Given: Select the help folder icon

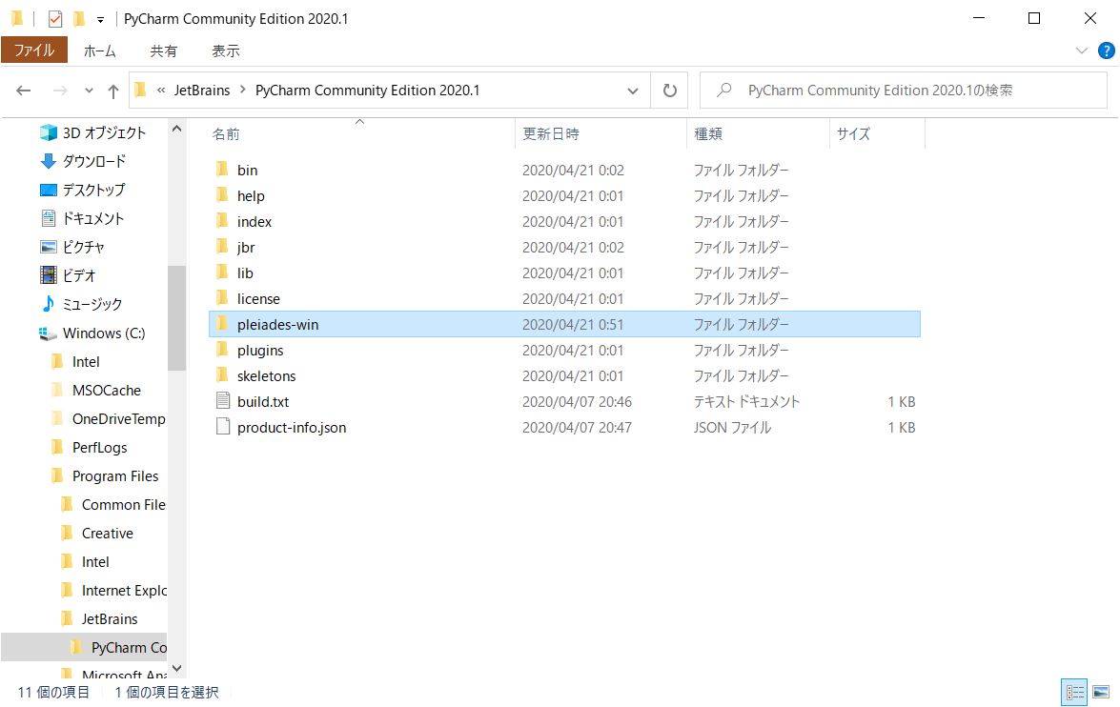Looking at the screenshot, I should coord(222,195).
